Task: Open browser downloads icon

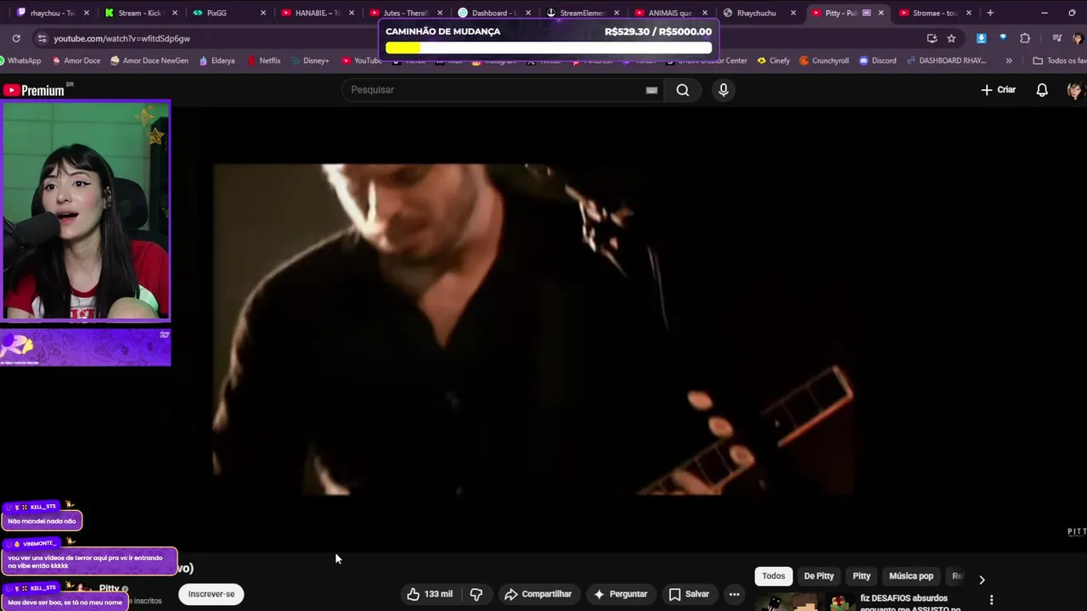Action: (982, 38)
